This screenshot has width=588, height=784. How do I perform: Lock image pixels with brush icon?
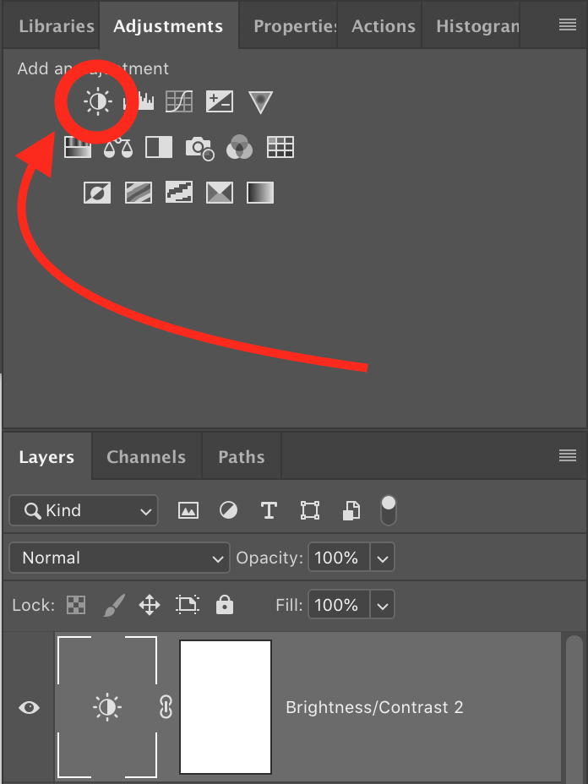[114, 605]
